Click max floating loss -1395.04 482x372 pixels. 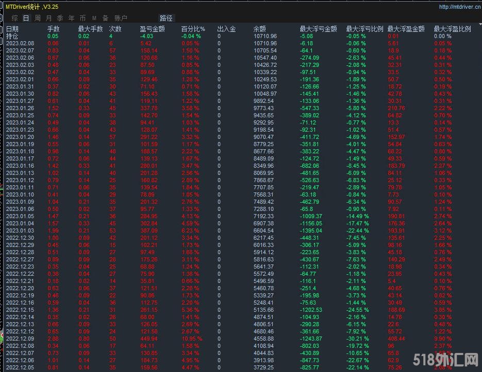click(x=311, y=231)
